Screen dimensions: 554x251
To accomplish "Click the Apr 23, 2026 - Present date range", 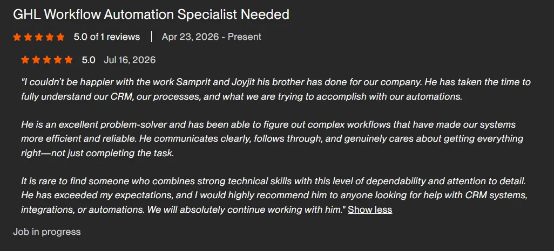I will click(x=212, y=37).
